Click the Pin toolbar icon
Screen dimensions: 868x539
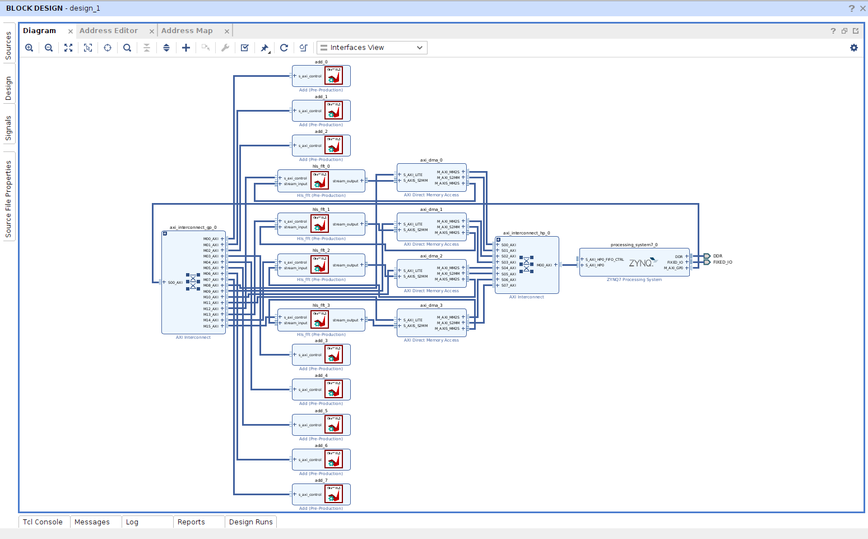click(264, 48)
